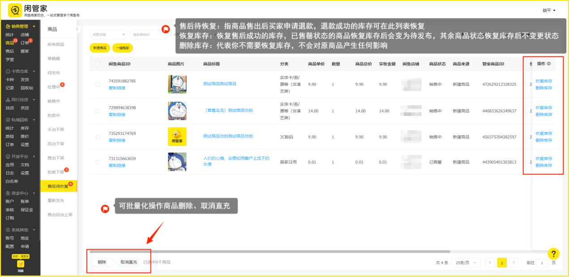Expand the 越平 user account dropdown
The image size is (569, 277).
point(549,10)
